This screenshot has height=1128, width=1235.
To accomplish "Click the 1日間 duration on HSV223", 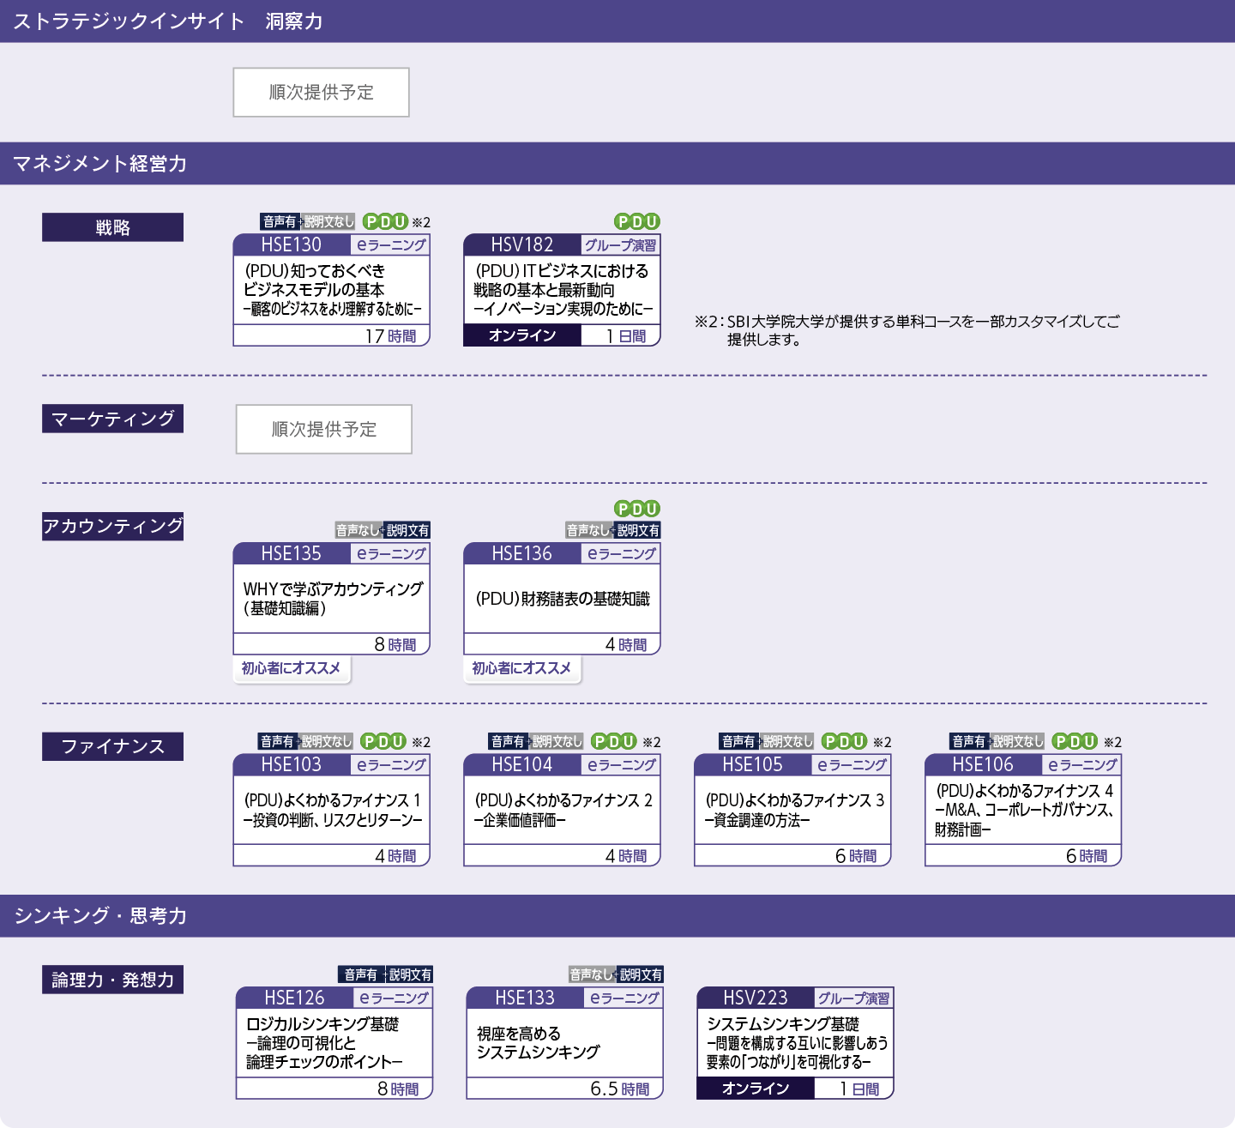I will pos(859,1089).
